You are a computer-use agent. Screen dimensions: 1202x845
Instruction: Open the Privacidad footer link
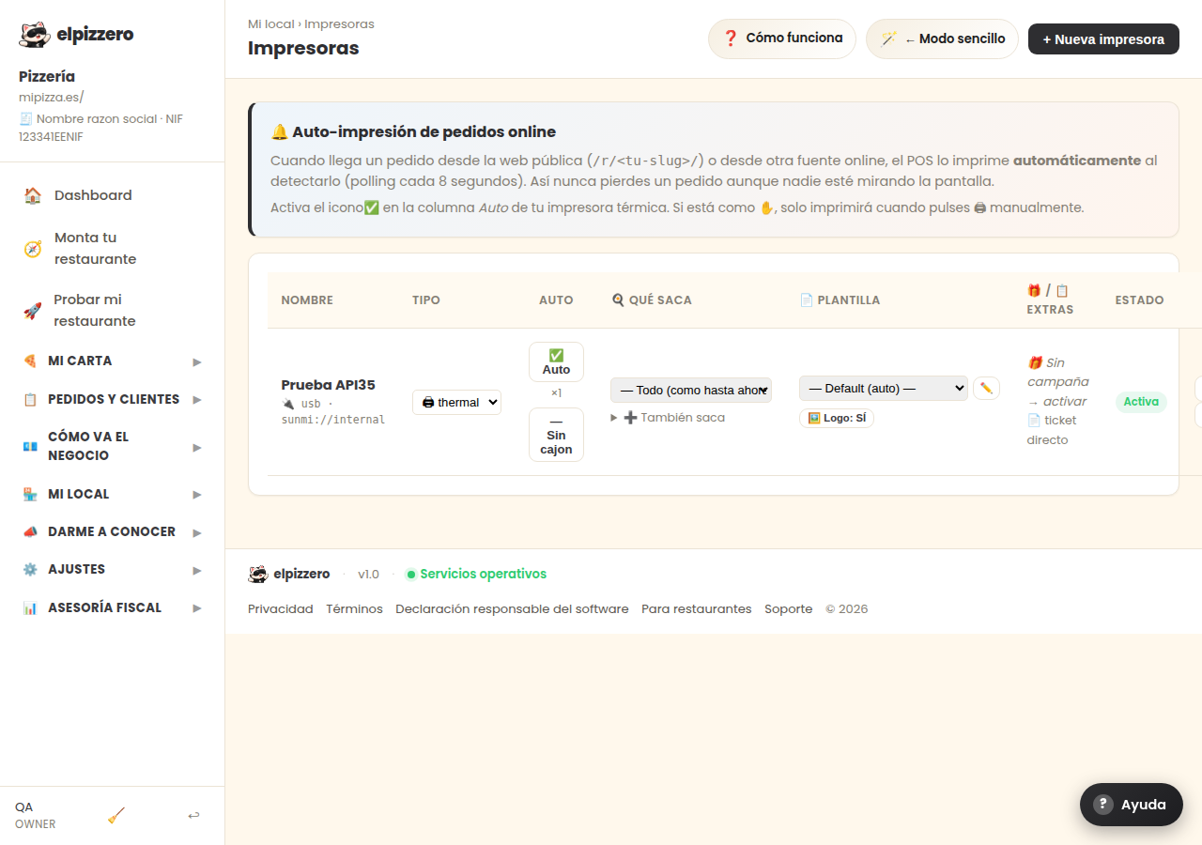click(x=281, y=609)
